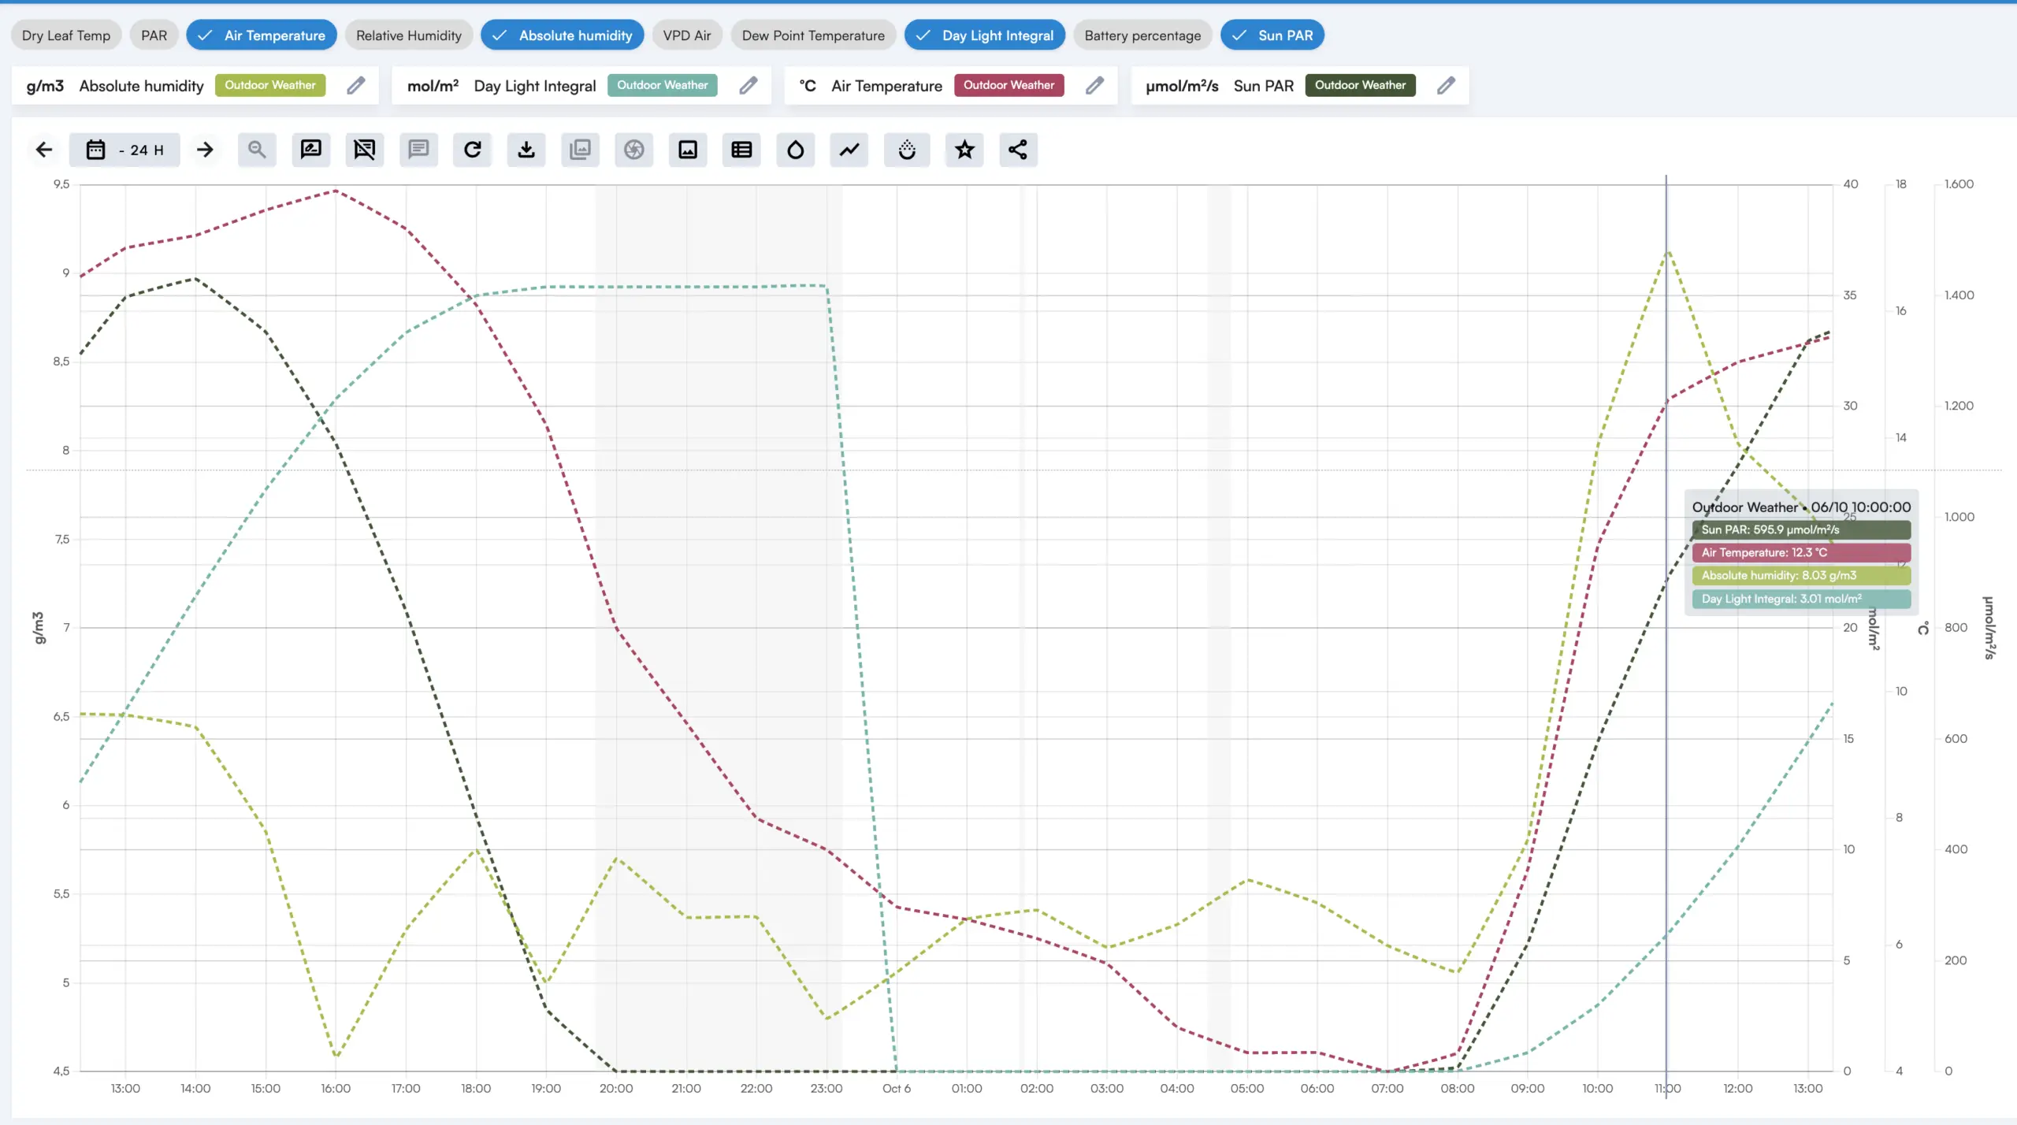Open the table view icon
This screenshot has height=1125, width=2017.
(x=741, y=150)
